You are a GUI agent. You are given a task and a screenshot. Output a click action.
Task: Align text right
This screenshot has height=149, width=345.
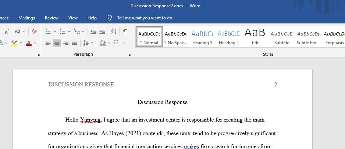tap(66, 43)
